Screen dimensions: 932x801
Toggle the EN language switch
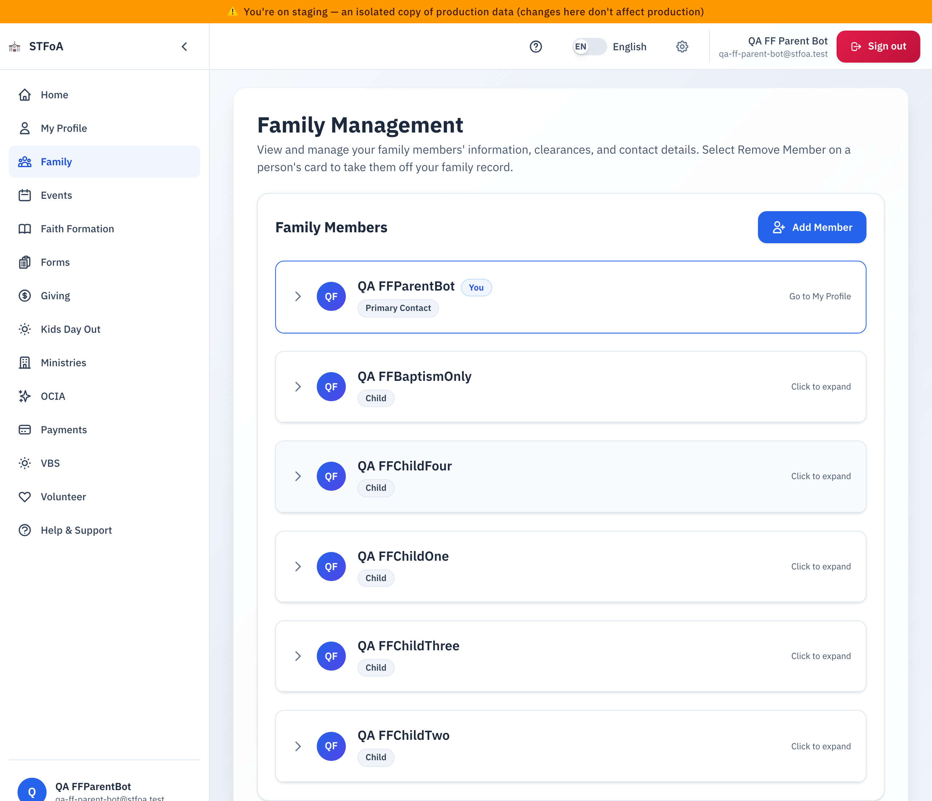click(589, 46)
